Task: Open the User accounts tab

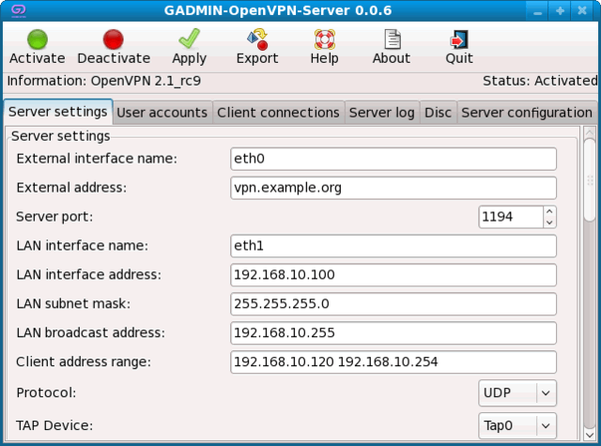Action: 162,113
